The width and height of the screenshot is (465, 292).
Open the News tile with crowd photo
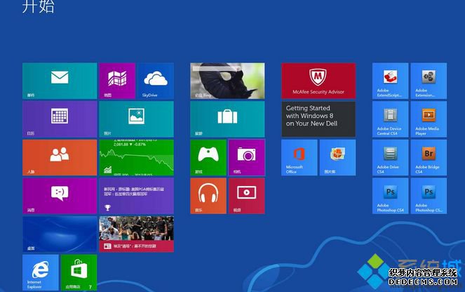(x=137, y=234)
